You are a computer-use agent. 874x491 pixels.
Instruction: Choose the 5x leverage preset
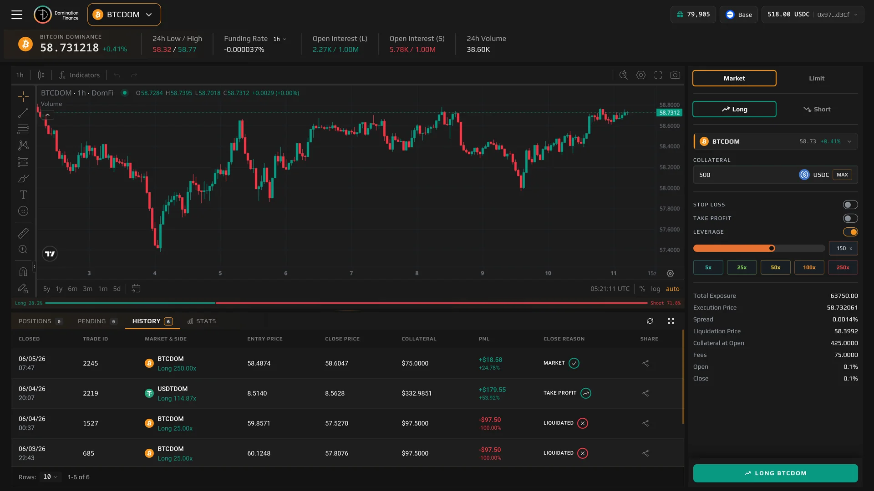click(x=708, y=267)
